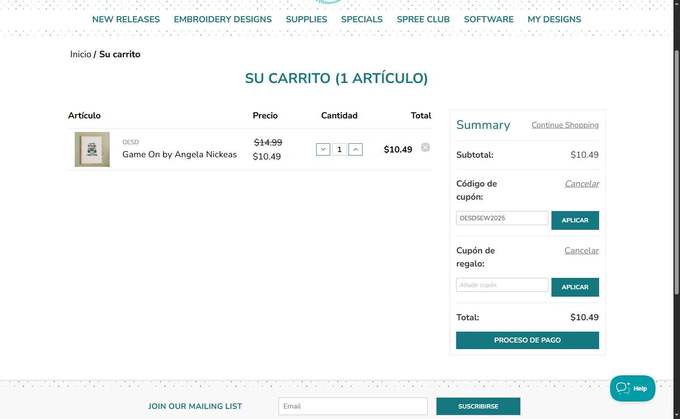The image size is (680, 419).
Task: Apply the gift certificate code
Action: (x=575, y=287)
